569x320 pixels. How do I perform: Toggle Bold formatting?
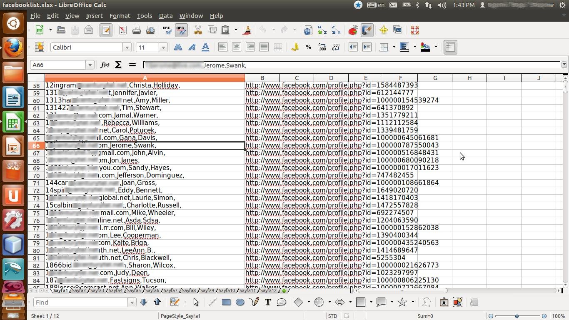[178, 47]
